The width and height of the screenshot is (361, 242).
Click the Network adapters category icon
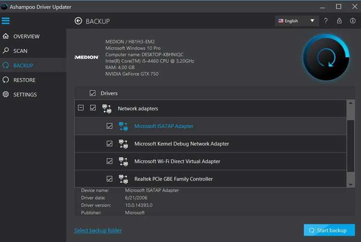pyautogui.click(x=107, y=108)
